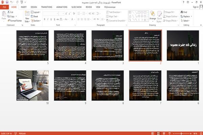Click the Save icon in quick access toolbar
This screenshot has height=135, width=203.
pos(7,2)
